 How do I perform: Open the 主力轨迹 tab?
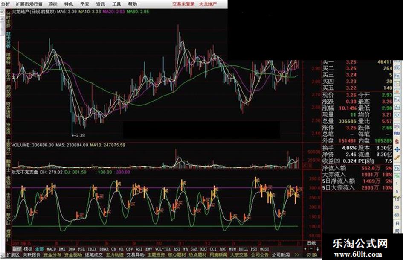coord(115,255)
